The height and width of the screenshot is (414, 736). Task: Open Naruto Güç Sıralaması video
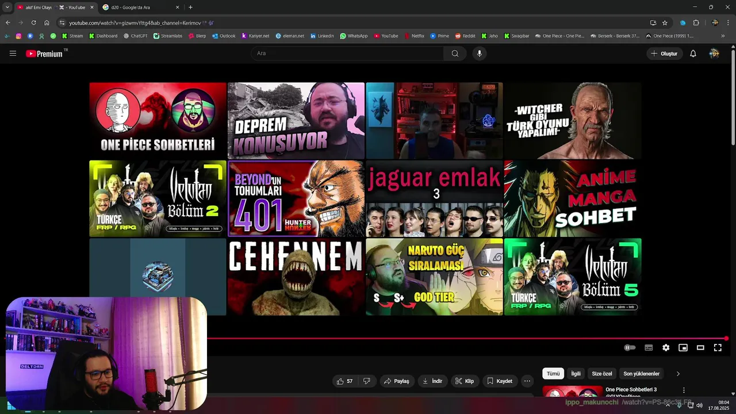click(x=434, y=277)
